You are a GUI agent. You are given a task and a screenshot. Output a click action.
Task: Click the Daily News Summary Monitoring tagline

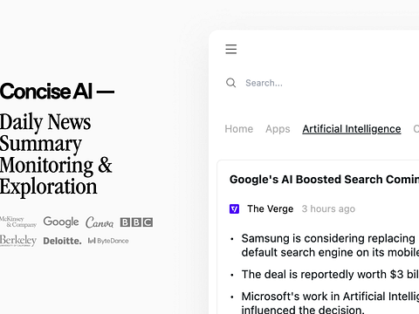point(56,154)
